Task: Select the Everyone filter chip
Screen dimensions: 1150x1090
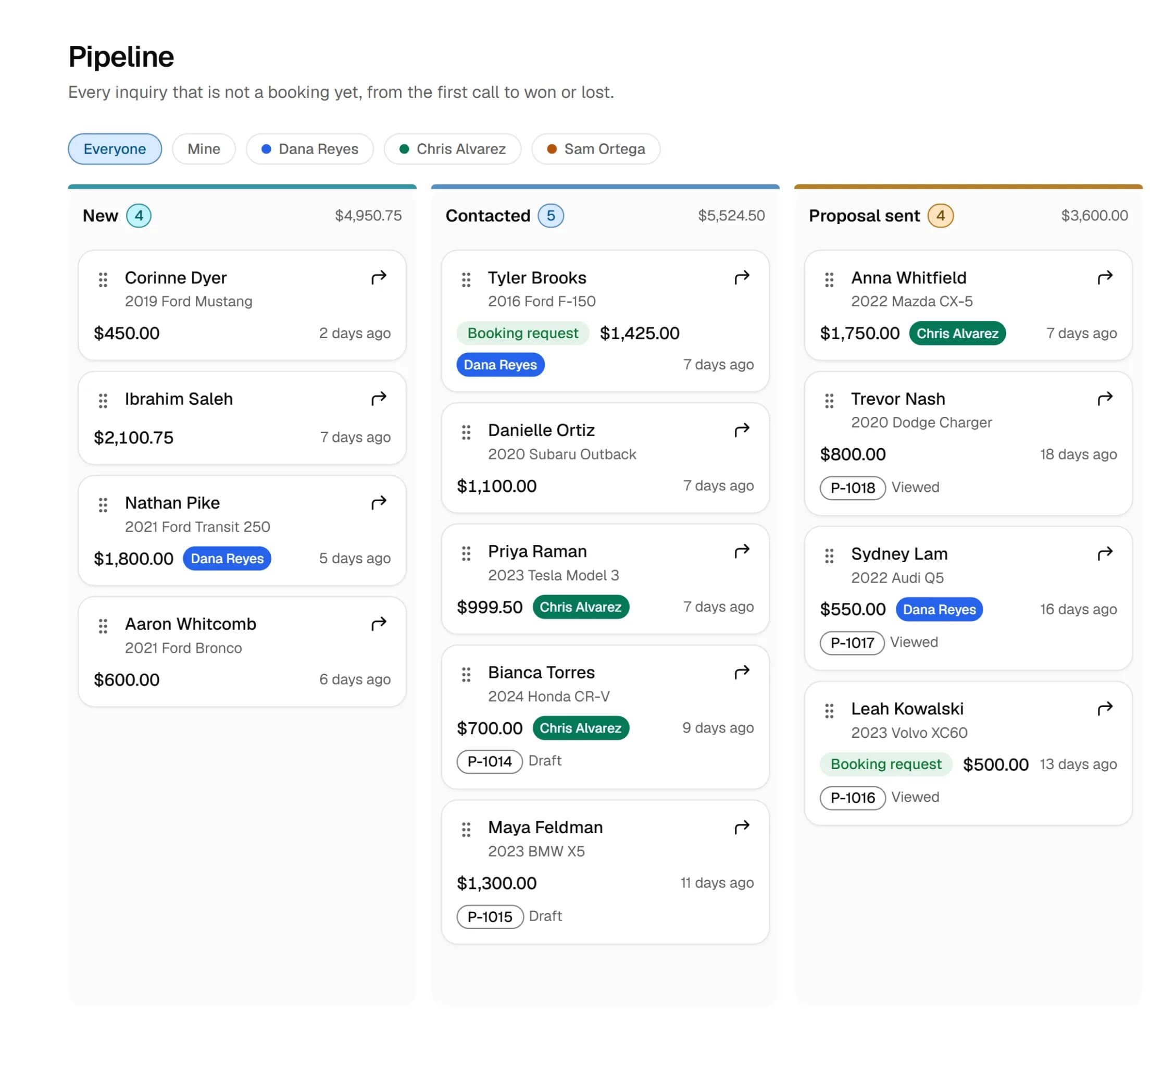Action: point(115,150)
